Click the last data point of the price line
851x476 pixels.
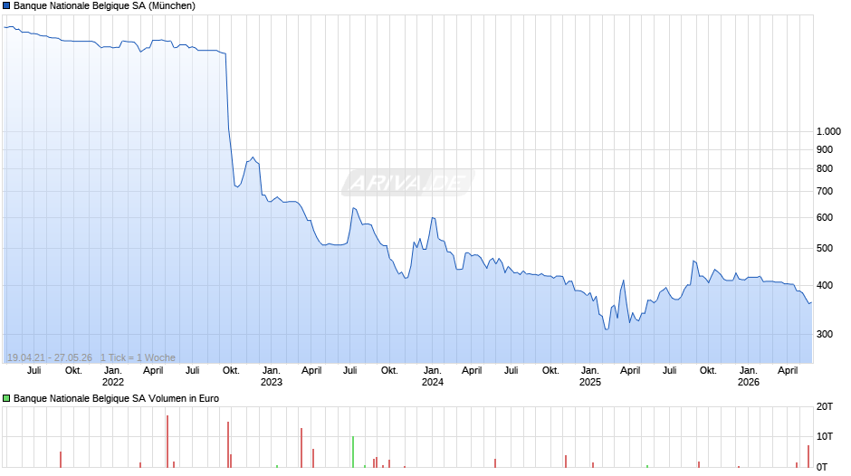(811, 303)
